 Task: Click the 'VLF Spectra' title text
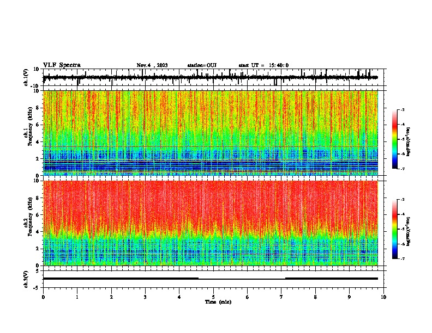62,65
